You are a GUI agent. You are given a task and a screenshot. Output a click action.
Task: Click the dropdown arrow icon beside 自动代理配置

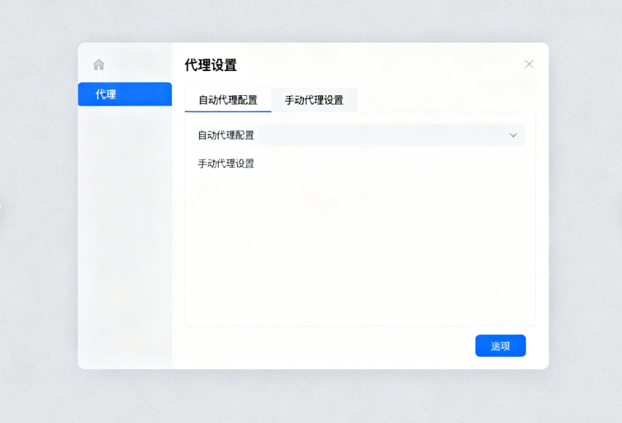[512, 135]
